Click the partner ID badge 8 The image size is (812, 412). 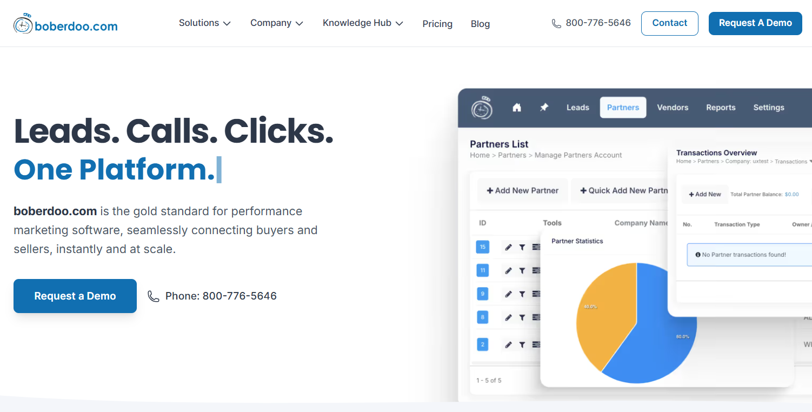coord(482,317)
